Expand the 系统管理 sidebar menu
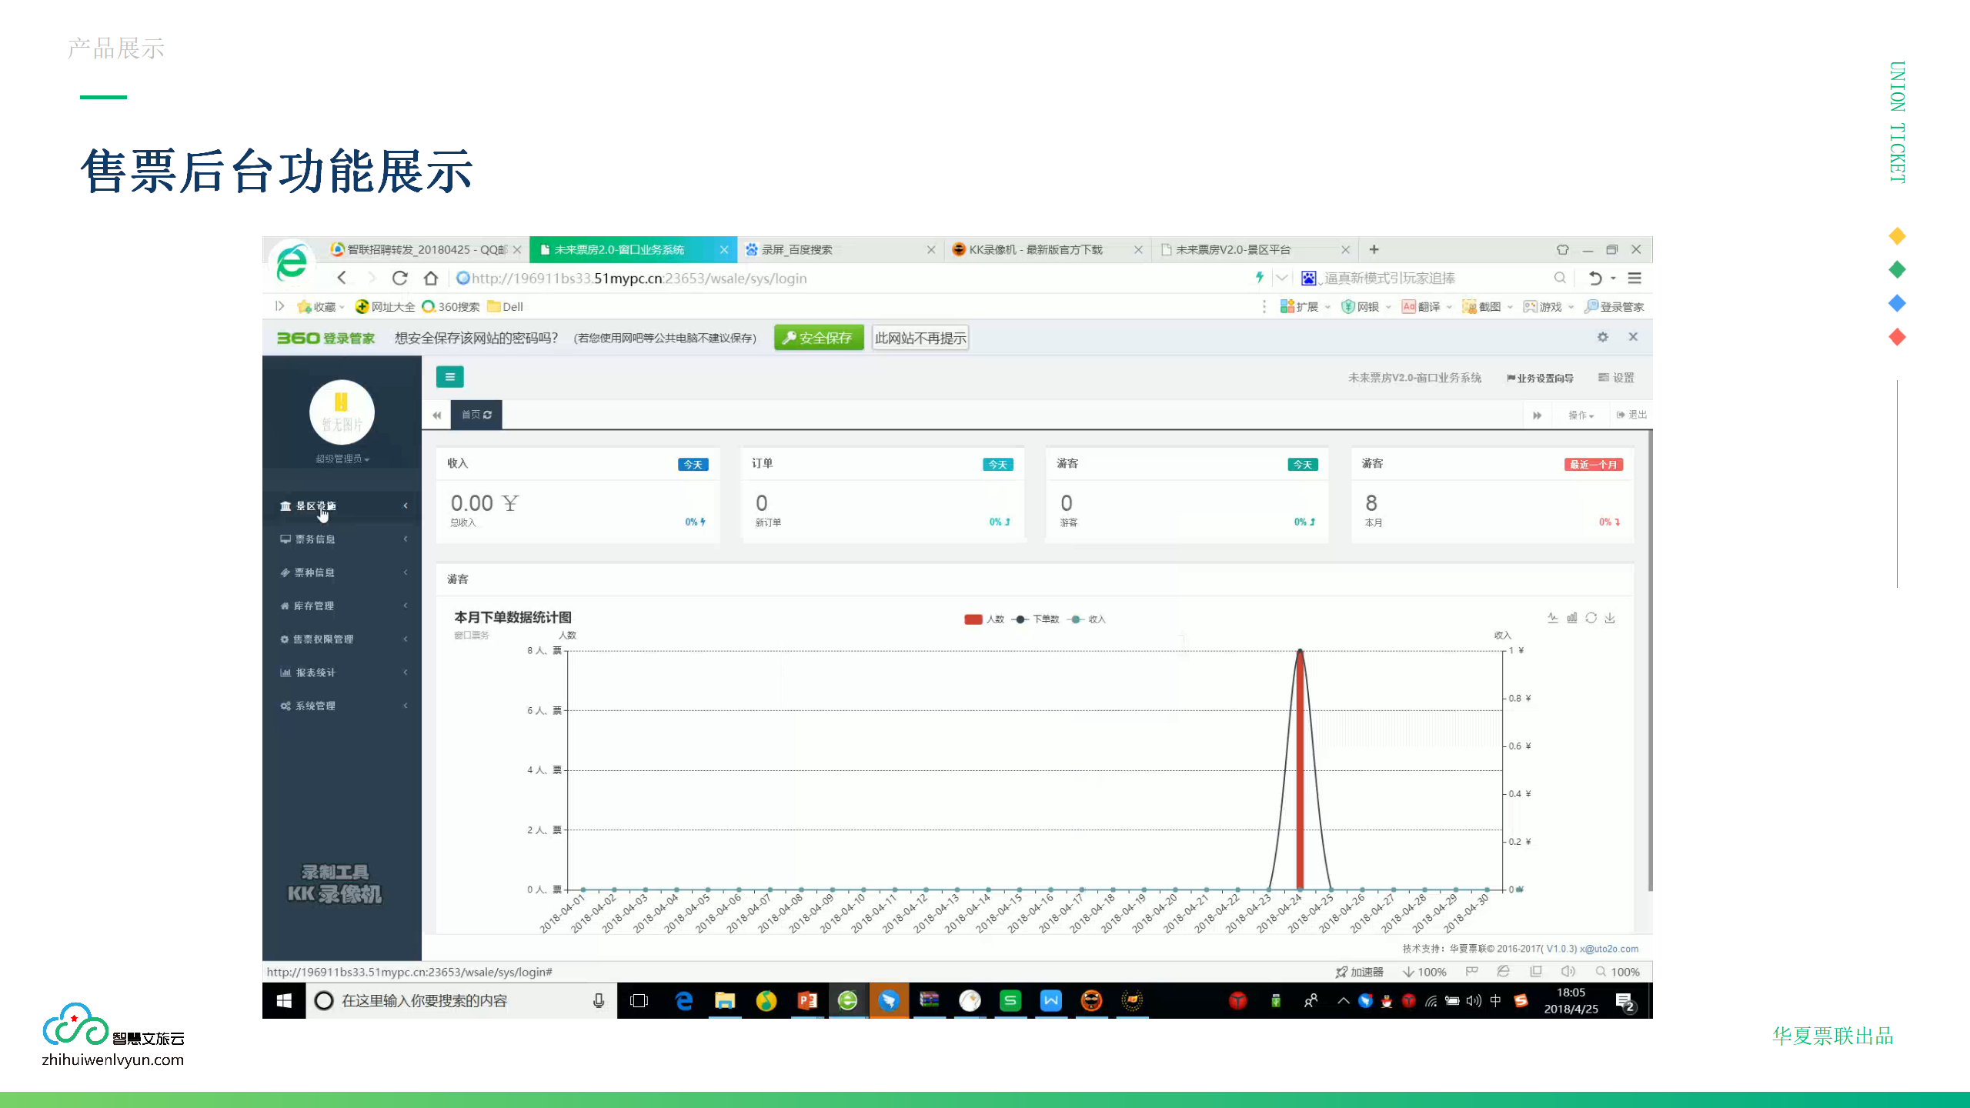 coord(342,706)
